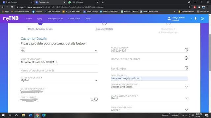
Task: Expand Premise Ownership dropdown
Action: coord(186,110)
